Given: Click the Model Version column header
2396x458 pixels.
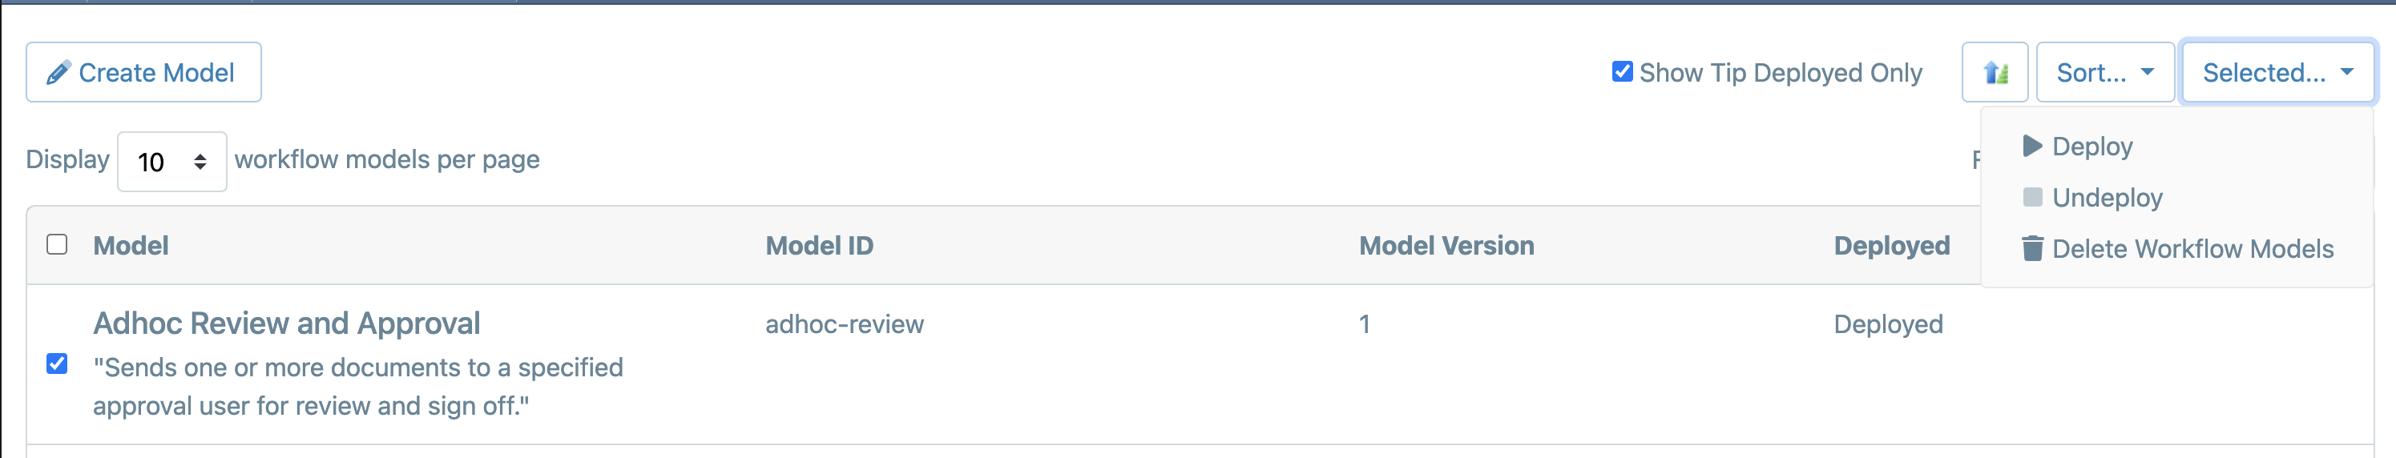Looking at the screenshot, I should click(1446, 245).
